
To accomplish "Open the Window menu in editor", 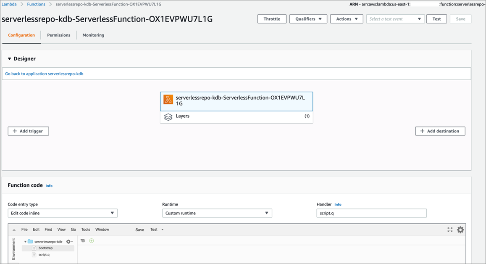I will tap(102, 230).
